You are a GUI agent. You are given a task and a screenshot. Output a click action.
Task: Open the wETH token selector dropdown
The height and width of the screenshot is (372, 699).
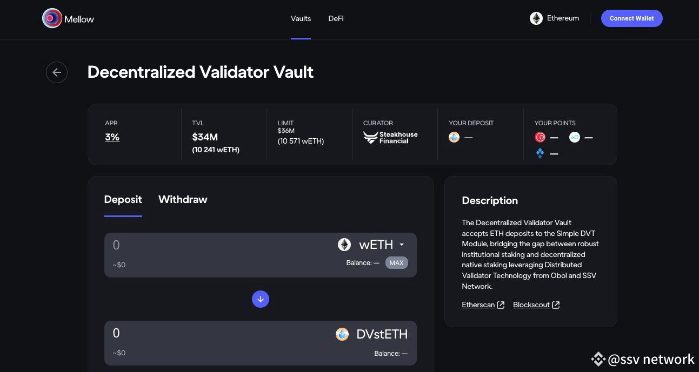click(402, 245)
